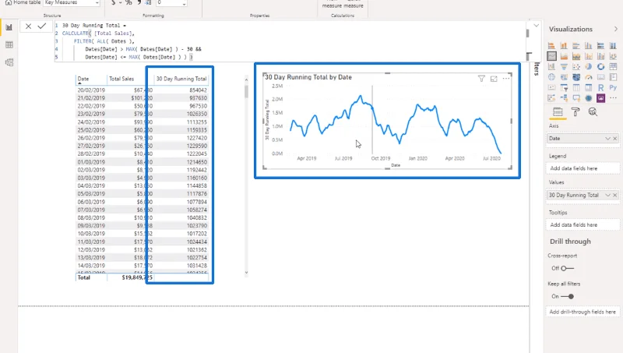
Task: Open the Format paint roller tab
Action: point(575,112)
